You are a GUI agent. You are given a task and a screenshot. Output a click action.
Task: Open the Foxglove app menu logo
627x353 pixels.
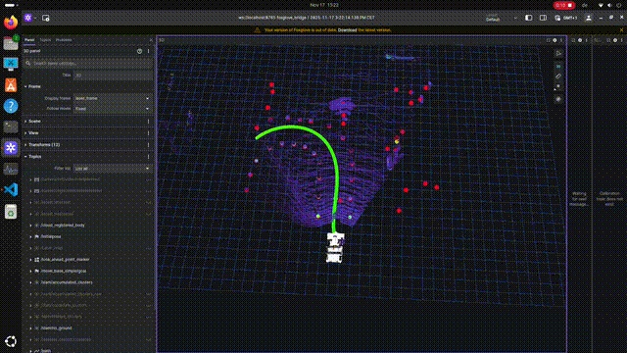pos(28,18)
